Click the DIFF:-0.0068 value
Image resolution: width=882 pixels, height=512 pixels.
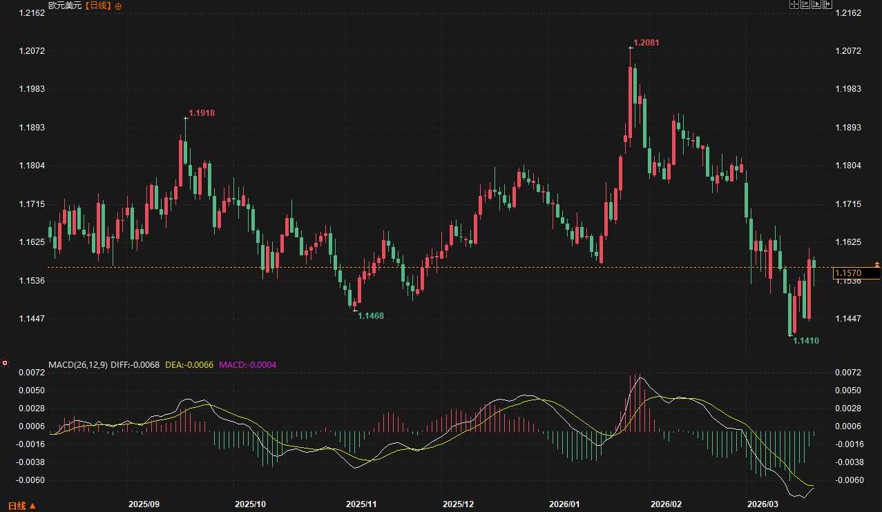click(x=135, y=364)
